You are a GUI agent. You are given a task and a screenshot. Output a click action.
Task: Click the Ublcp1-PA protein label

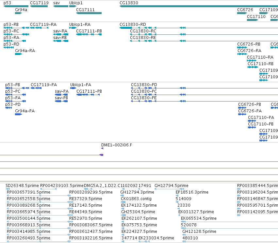[x=81, y=85]
